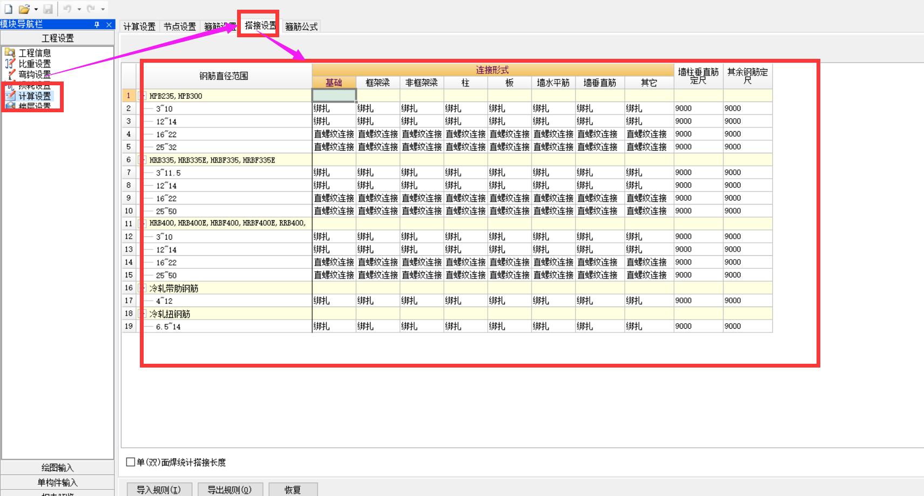Open the Undo history dropdown arrow
This screenshot has width=924, height=496.
click(x=79, y=9)
